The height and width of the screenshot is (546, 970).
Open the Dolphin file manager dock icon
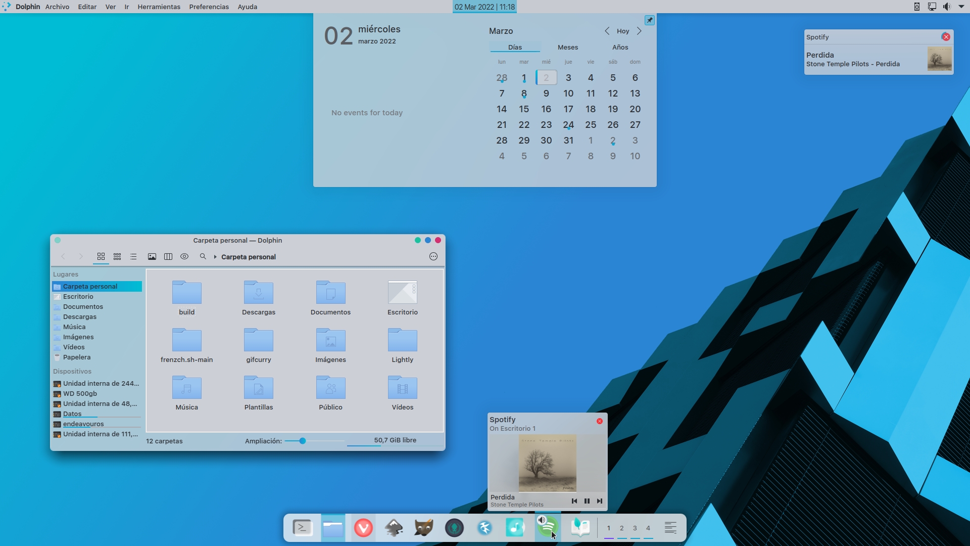(x=333, y=528)
